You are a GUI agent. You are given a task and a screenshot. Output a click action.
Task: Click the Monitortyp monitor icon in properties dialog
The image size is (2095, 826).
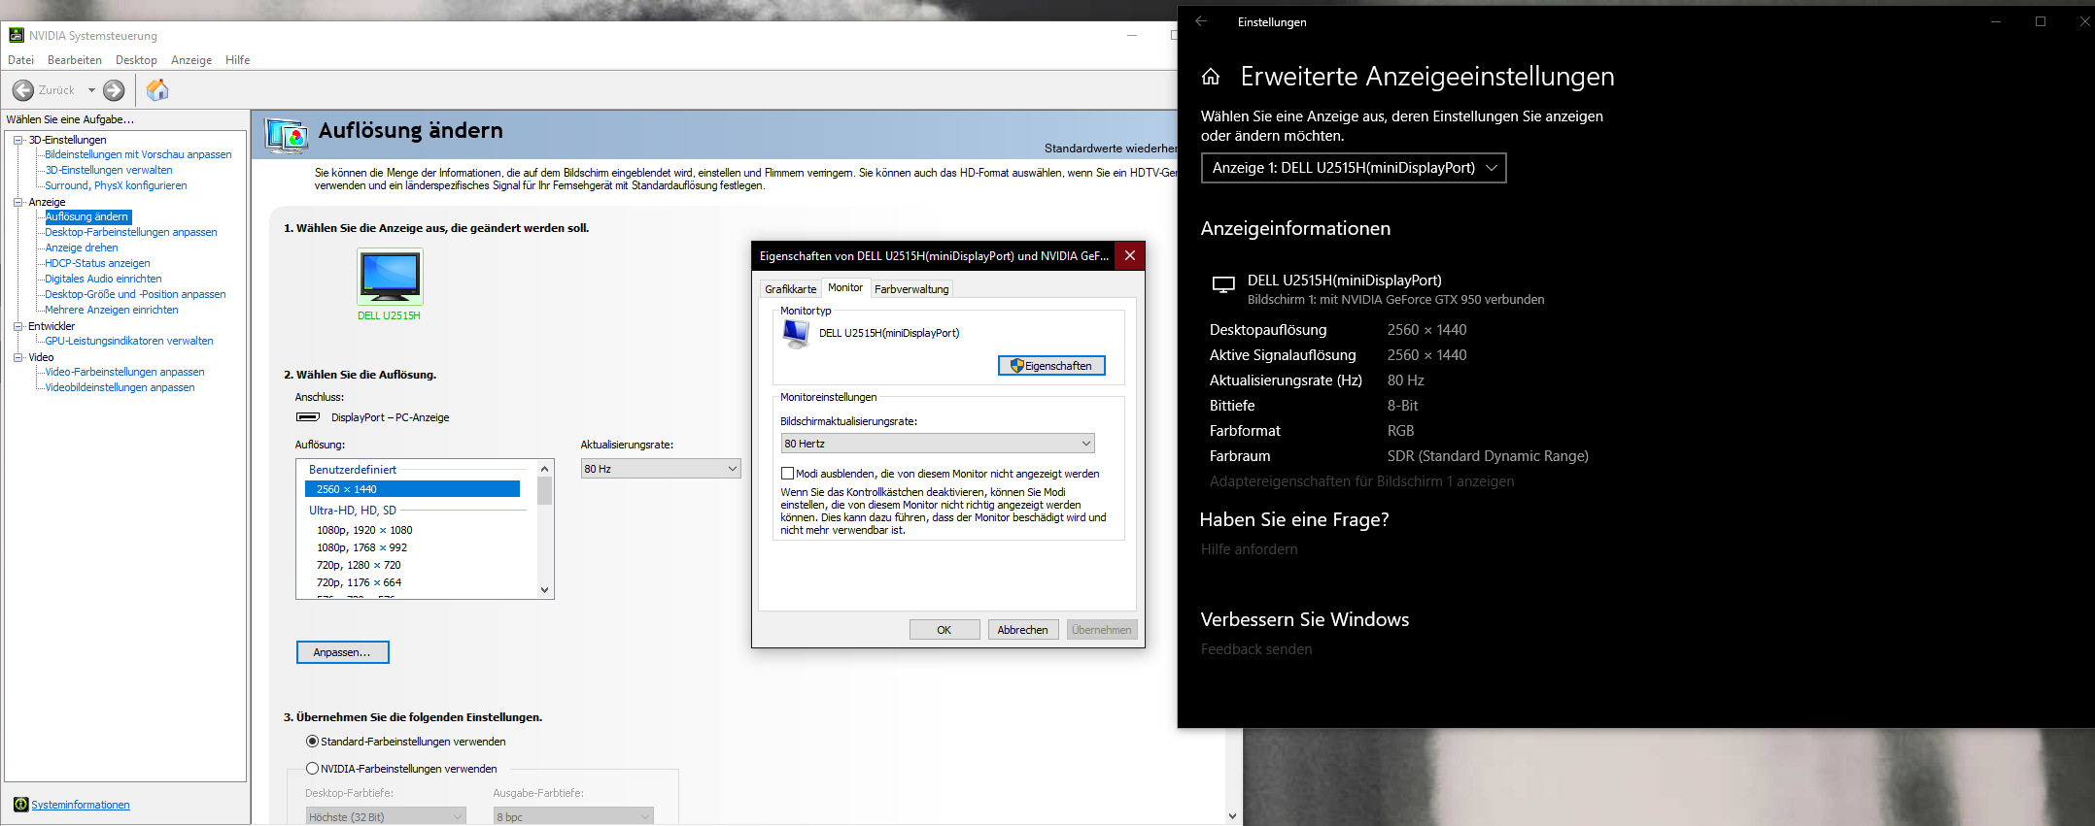[796, 334]
